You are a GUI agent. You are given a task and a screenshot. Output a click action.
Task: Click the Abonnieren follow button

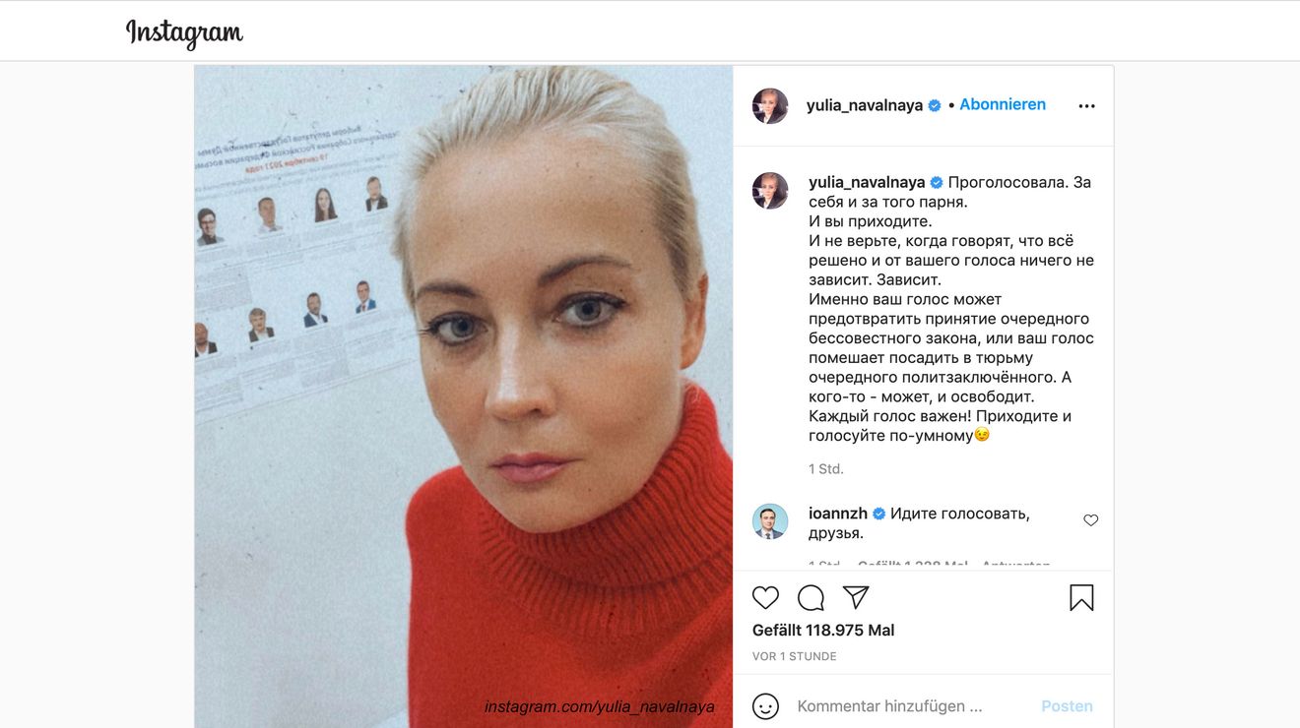(x=1003, y=104)
